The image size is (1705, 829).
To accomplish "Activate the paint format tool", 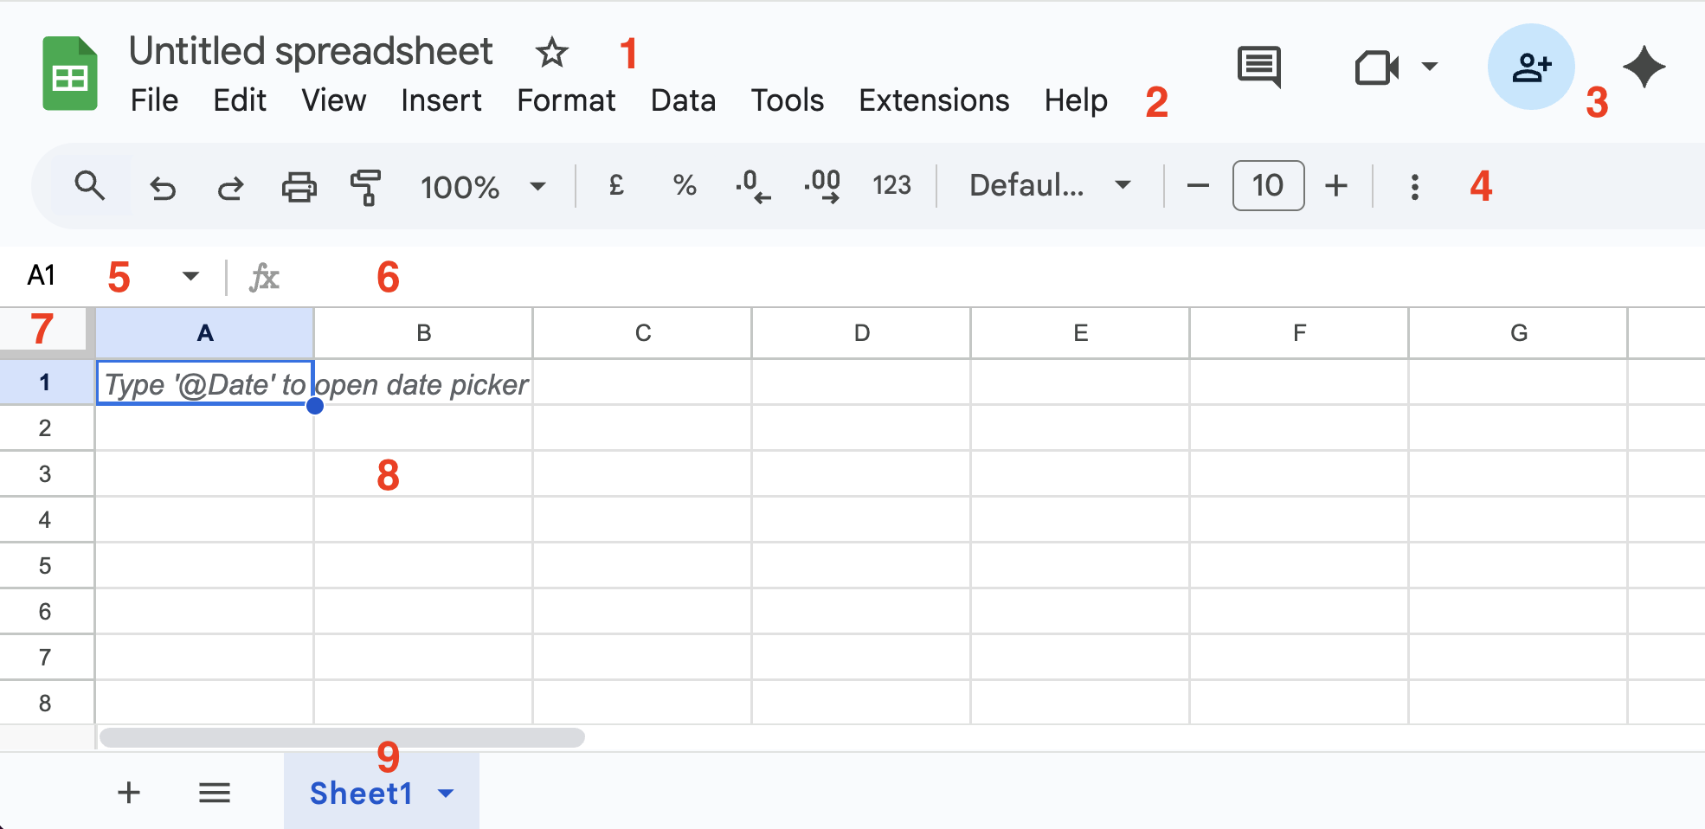I will click(x=366, y=187).
